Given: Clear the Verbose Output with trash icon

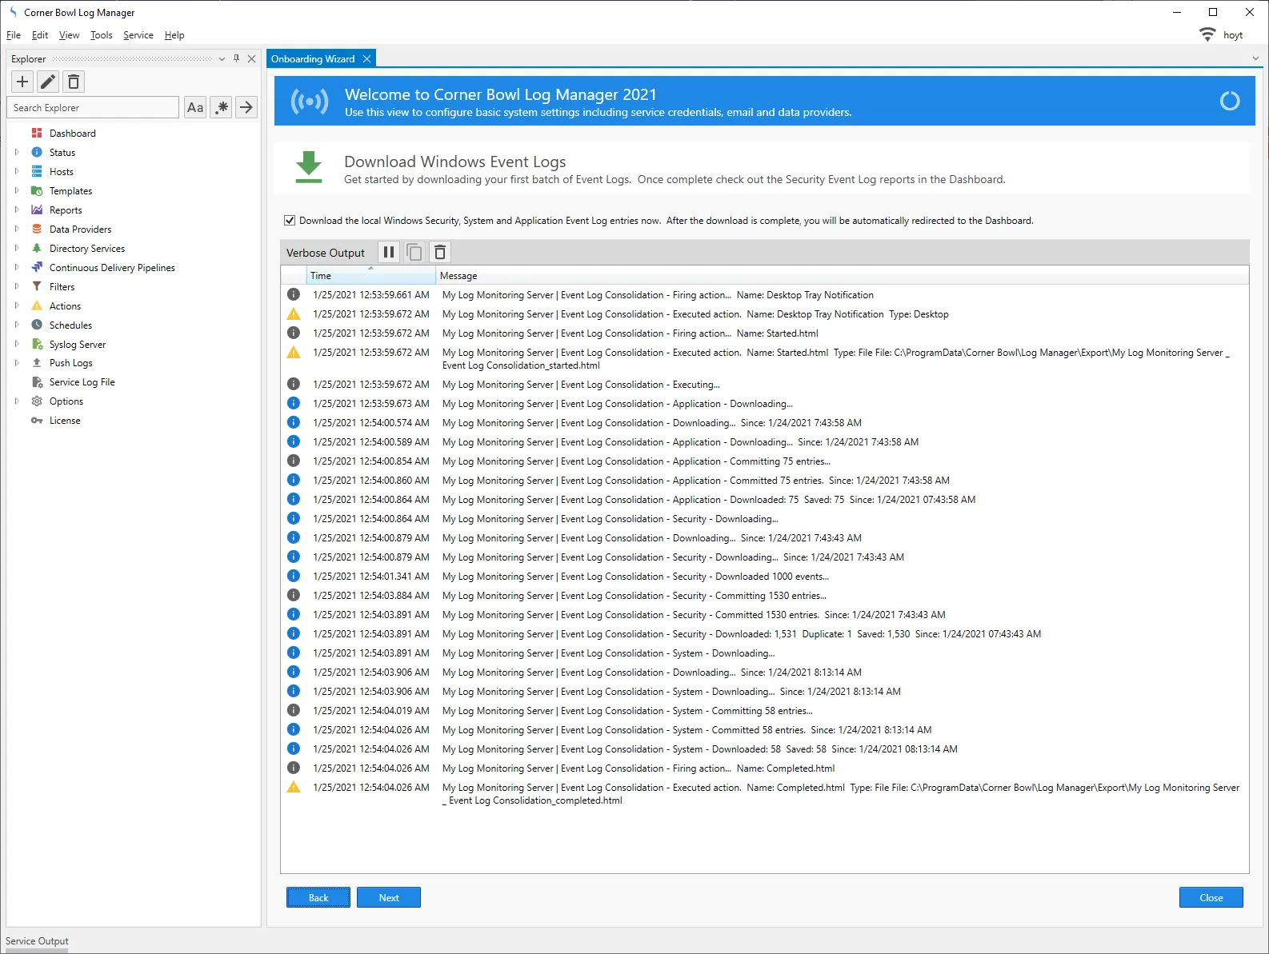Looking at the screenshot, I should pyautogui.click(x=440, y=253).
